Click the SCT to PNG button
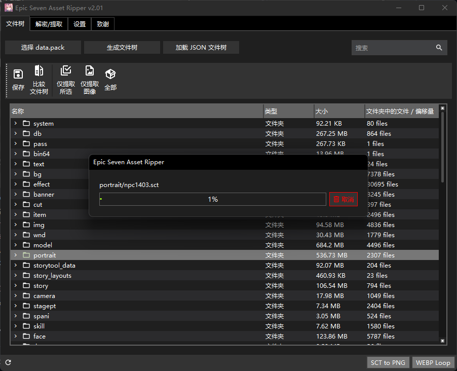 388,362
